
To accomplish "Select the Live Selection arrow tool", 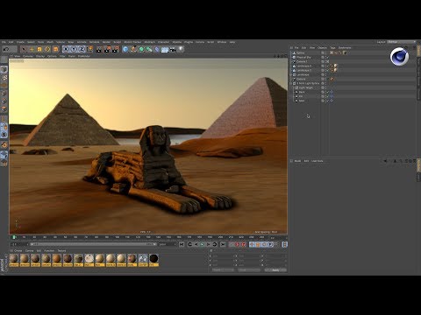I will click(x=24, y=49).
